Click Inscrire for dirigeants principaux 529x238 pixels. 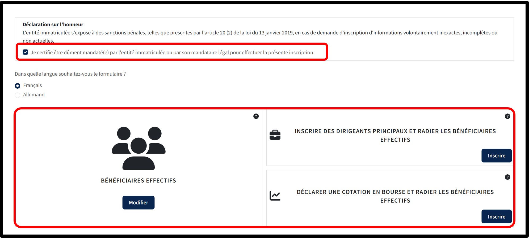(497, 156)
